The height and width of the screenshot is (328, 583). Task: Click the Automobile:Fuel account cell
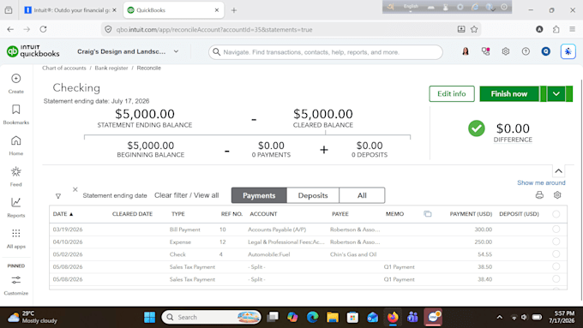pyautogui.click(x=269, y=254)
